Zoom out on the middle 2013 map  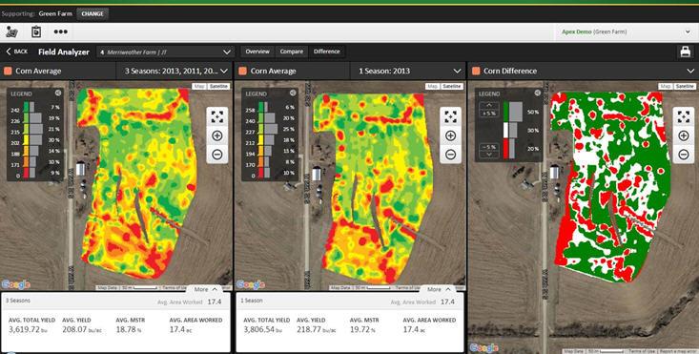(x=451, y=155)
